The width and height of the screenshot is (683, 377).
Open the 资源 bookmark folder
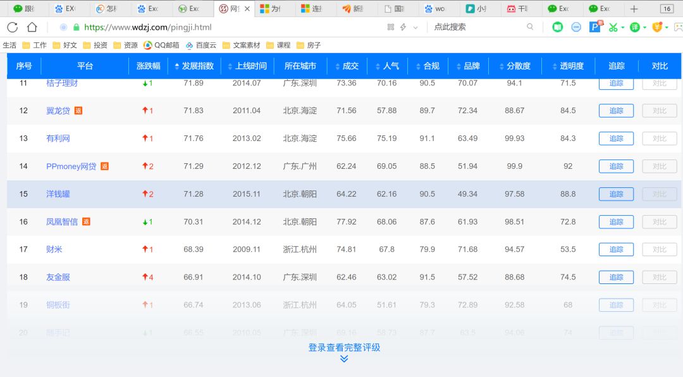pos(125,45)
